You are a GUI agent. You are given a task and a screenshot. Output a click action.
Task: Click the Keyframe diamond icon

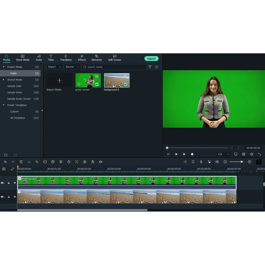point(84,162)
